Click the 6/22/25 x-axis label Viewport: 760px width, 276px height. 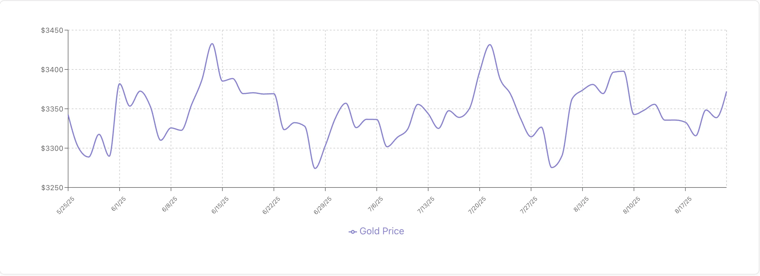(271, 205)
